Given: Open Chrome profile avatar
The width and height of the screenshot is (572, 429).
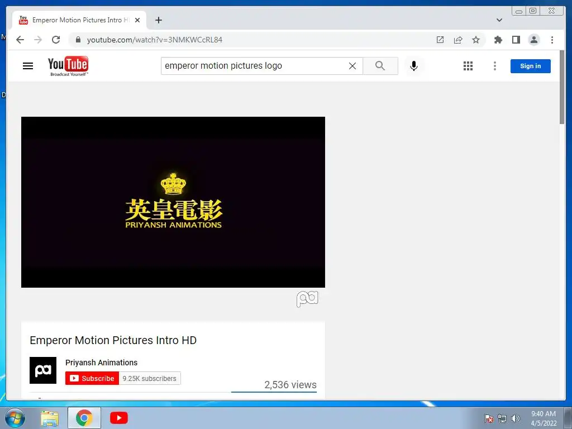Looking at the screenshot, I should pos(533,40).
